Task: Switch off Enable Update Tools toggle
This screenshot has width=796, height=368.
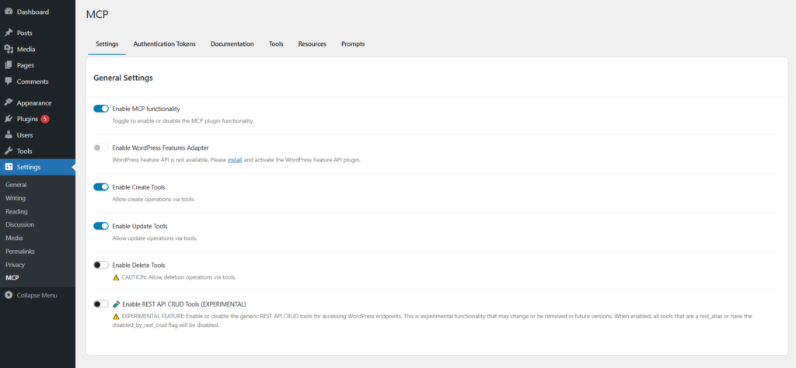Action: click(x=101, y=226)
